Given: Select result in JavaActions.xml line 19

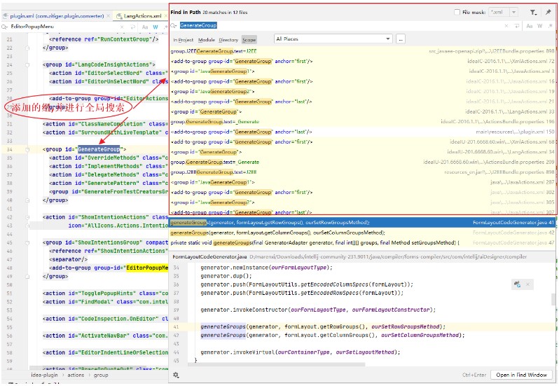Looking at the screenshot, I should (x=362, y=92).
